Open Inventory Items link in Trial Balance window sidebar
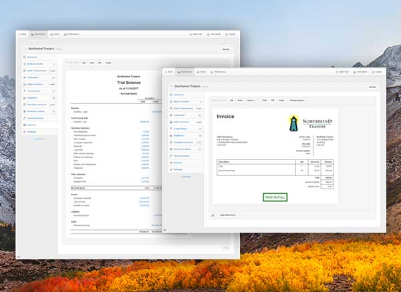The height and width of the screenshot is (292, 401). [x=36, y=111]
